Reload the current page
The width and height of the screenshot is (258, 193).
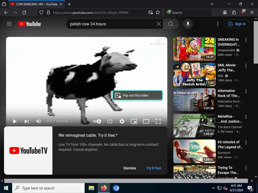tap(24, 13)
